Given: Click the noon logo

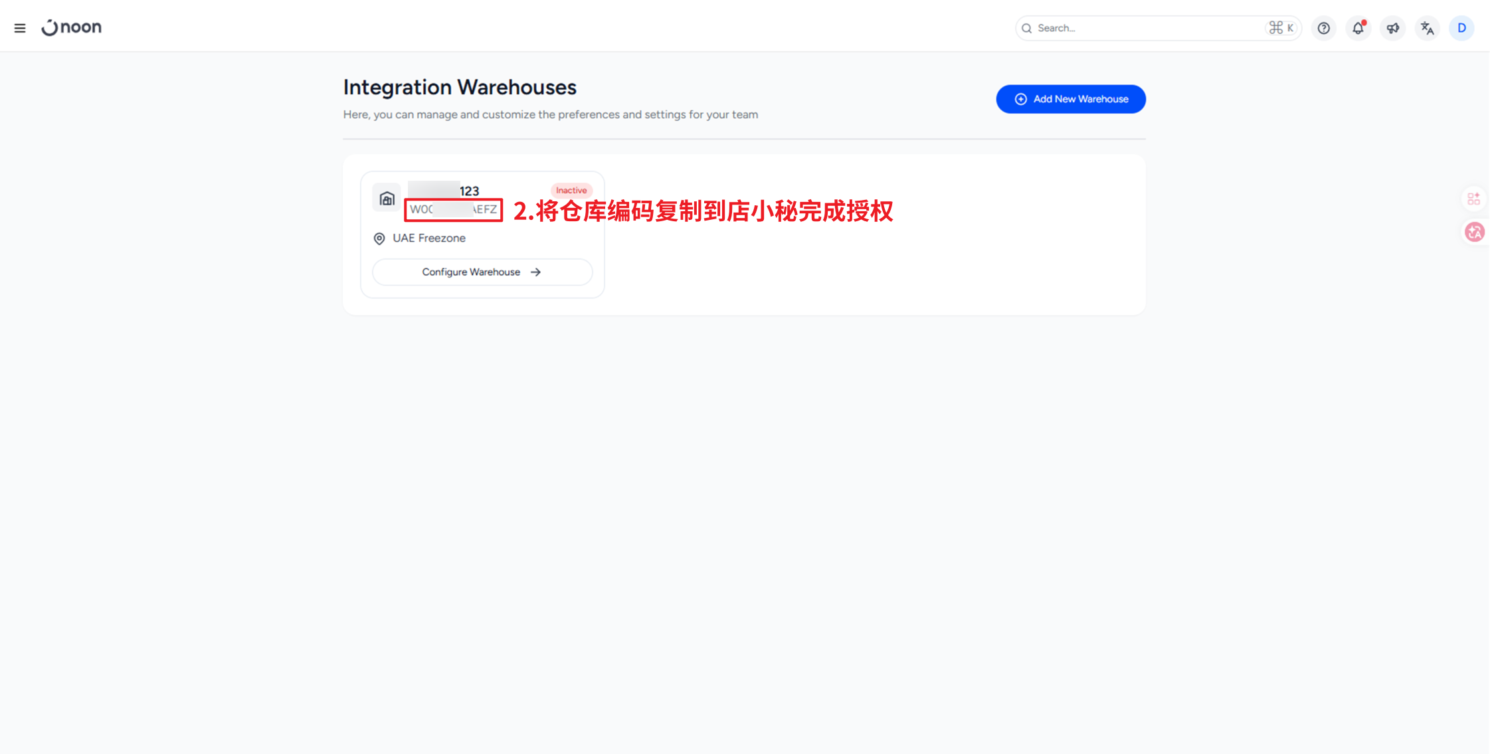Looking at the screenshot, I should (72, 27).
